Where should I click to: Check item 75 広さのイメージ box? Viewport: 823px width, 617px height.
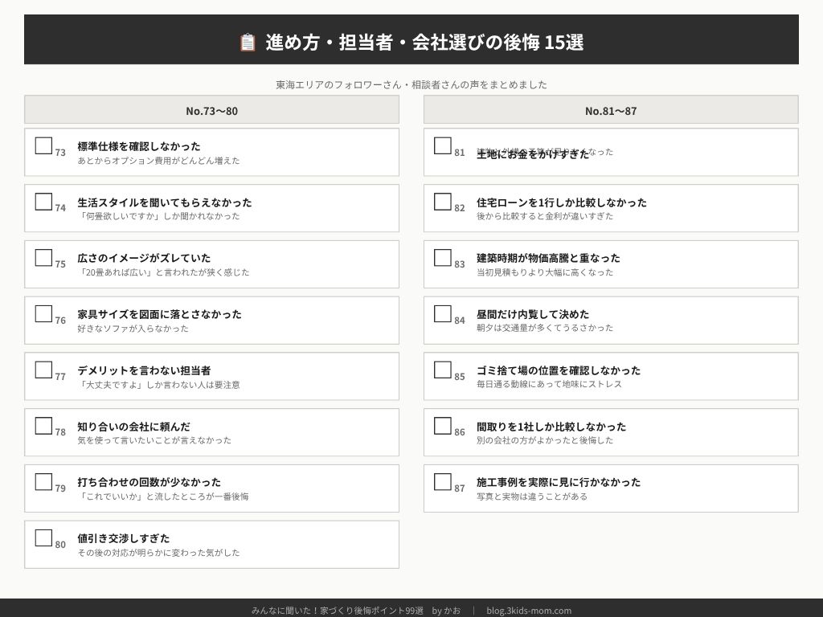43,258
